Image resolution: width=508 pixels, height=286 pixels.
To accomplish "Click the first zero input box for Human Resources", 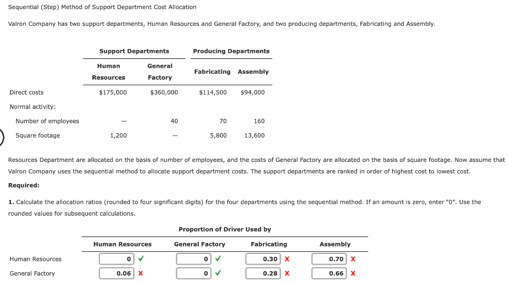I will click(x=116, y=259).
